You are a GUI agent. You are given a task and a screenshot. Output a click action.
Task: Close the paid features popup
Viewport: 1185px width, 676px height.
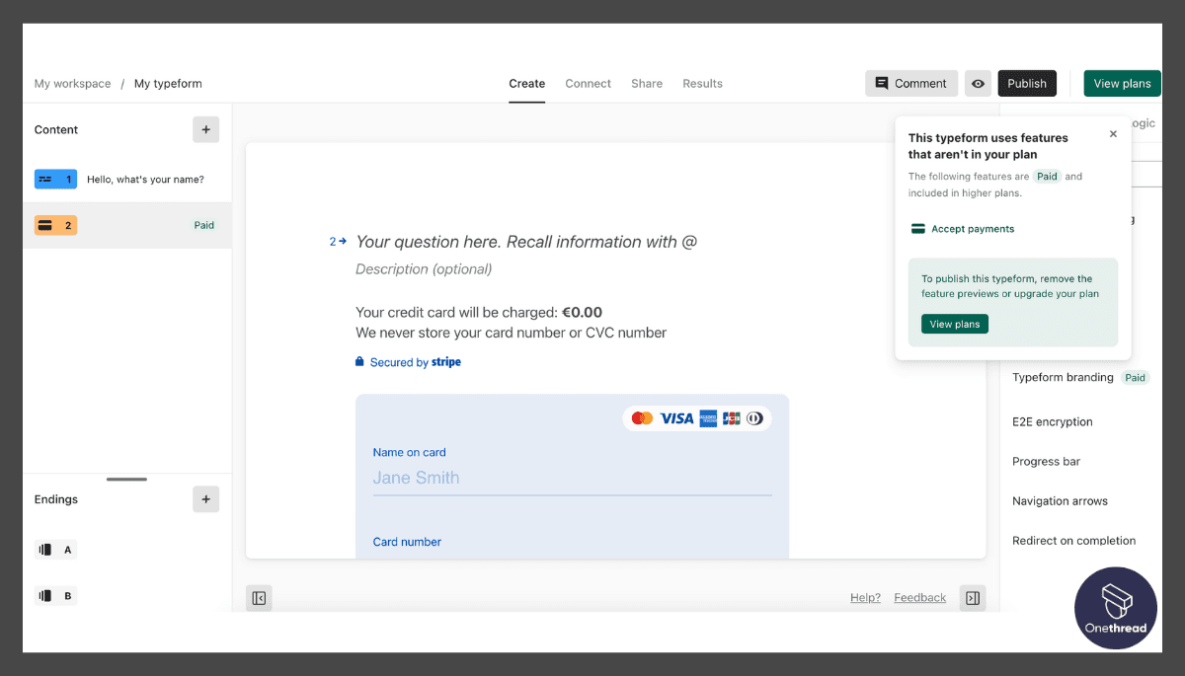click(x=1113, y=134)
